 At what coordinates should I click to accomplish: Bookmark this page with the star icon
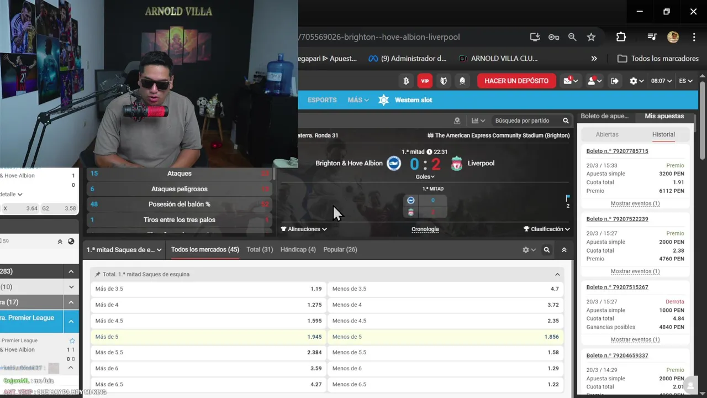click(591, 37)
